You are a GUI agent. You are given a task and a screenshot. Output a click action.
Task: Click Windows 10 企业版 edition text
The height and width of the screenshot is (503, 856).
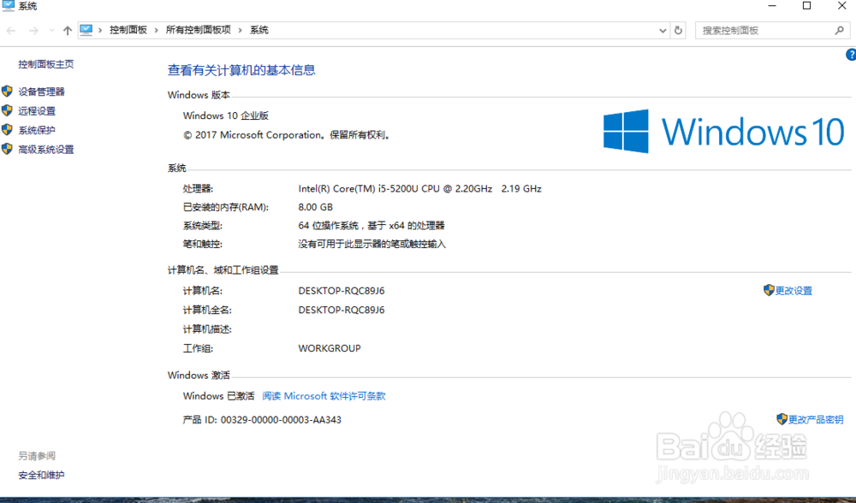[x=225, y=115]
